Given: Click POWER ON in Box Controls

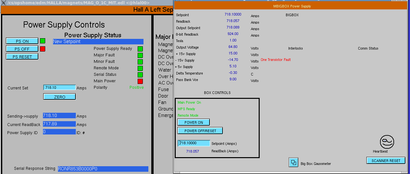Looking at the screenshot, I should [194, 122].
